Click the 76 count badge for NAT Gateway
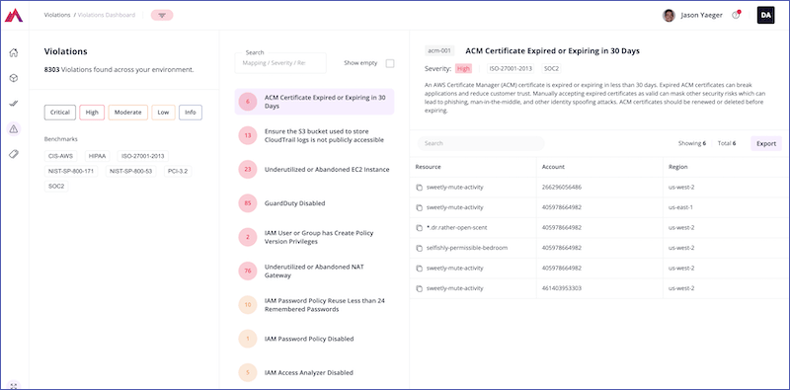Screen dimensions: 790x390 point(248,272)
